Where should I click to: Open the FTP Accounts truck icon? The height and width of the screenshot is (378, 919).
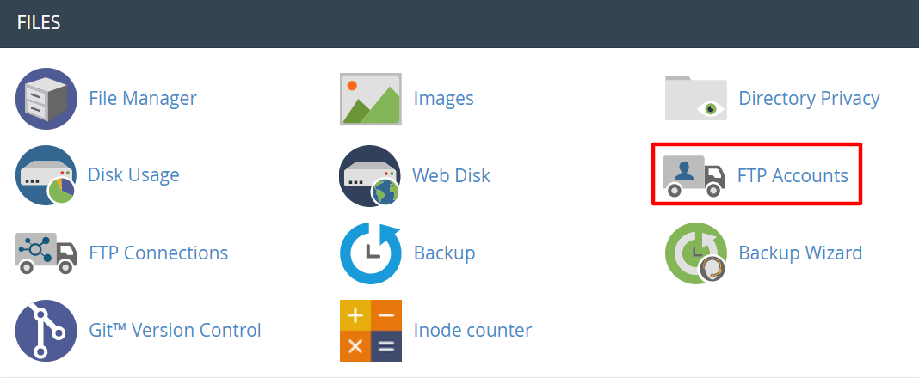tap(694, 176)
